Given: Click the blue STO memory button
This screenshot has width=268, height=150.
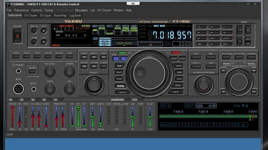Looking at the screenshot, I should [116, 59].
